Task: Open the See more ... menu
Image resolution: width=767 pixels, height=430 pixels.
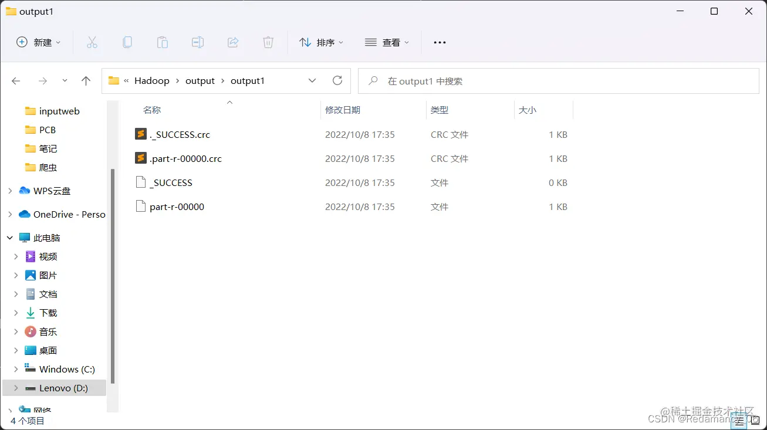Action: click(439, 42)
